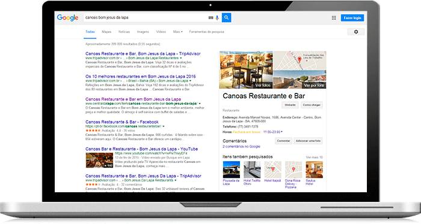The width and height of the screenshot is (421, 224).
Task: Click Adicionar uma foto button
Action: [x=308, y=141]
